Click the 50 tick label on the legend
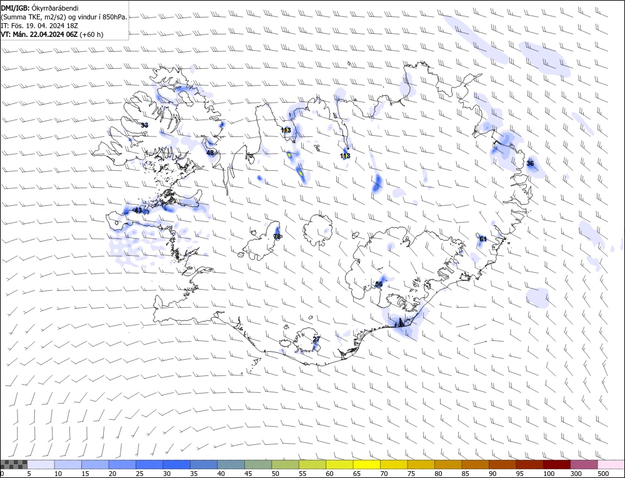The image size is (625, 478). [276, 474]
